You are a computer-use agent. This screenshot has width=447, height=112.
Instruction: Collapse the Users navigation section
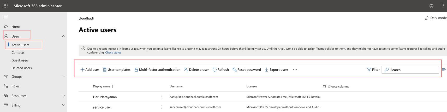[x=63, y=36]
